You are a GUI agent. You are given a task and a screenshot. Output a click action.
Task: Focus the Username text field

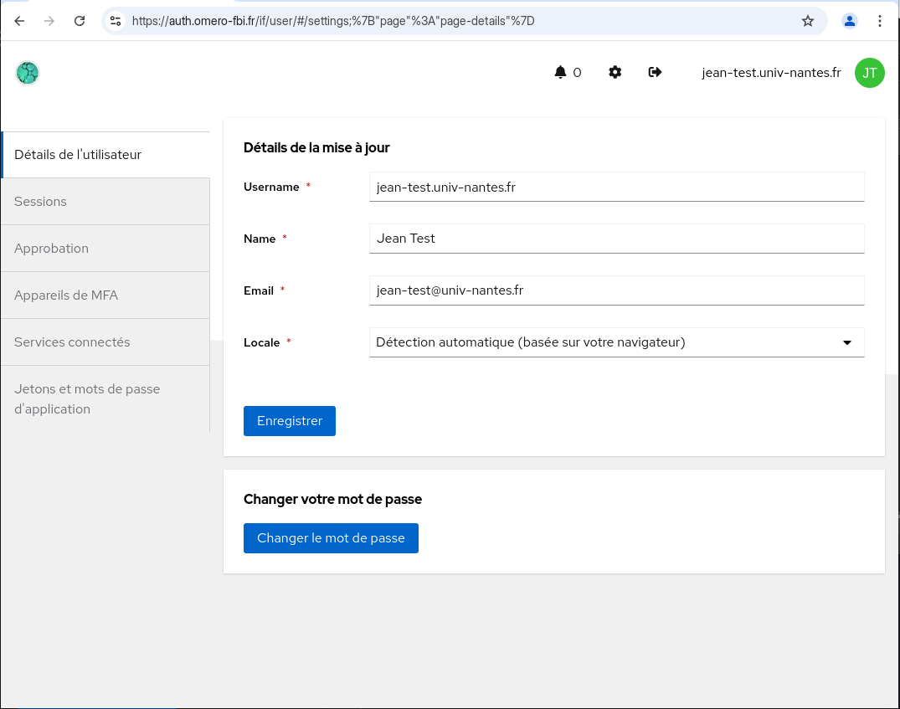coord(616,187)
